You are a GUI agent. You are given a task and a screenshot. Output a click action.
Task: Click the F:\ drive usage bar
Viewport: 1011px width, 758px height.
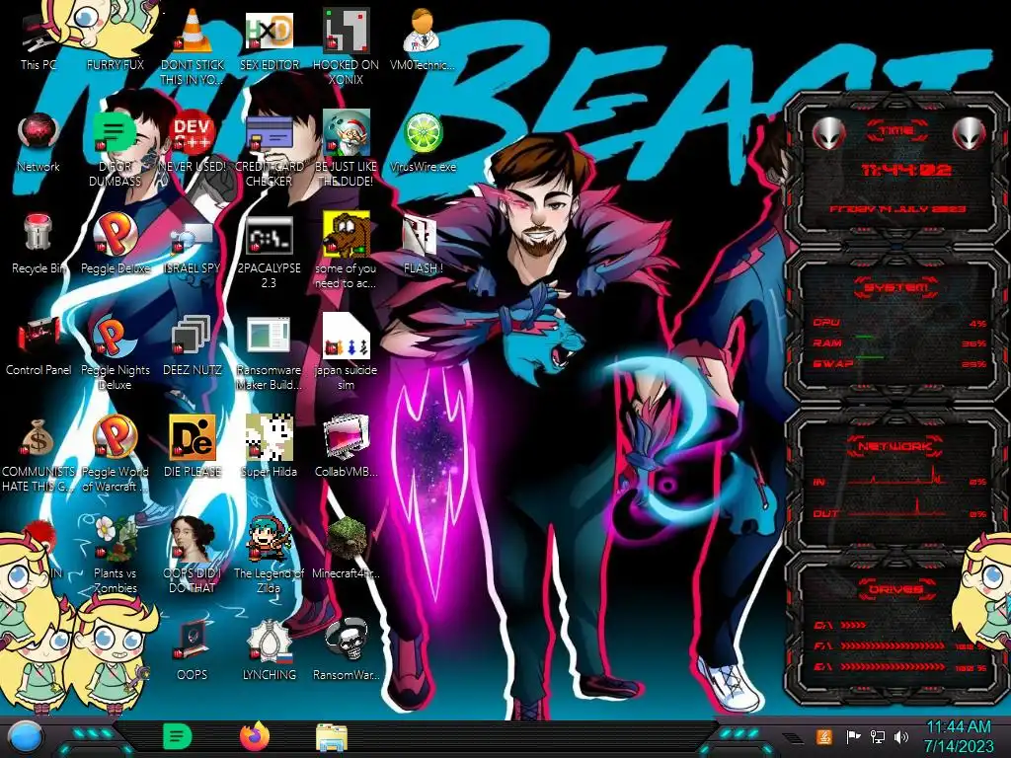(x=893, y=645)
